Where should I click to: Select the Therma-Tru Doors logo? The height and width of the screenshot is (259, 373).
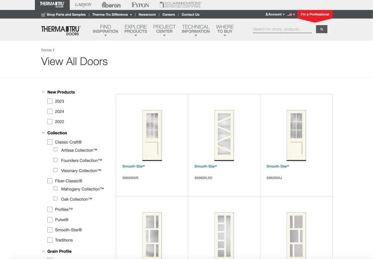pyautogui.click(x=60, y=30)
